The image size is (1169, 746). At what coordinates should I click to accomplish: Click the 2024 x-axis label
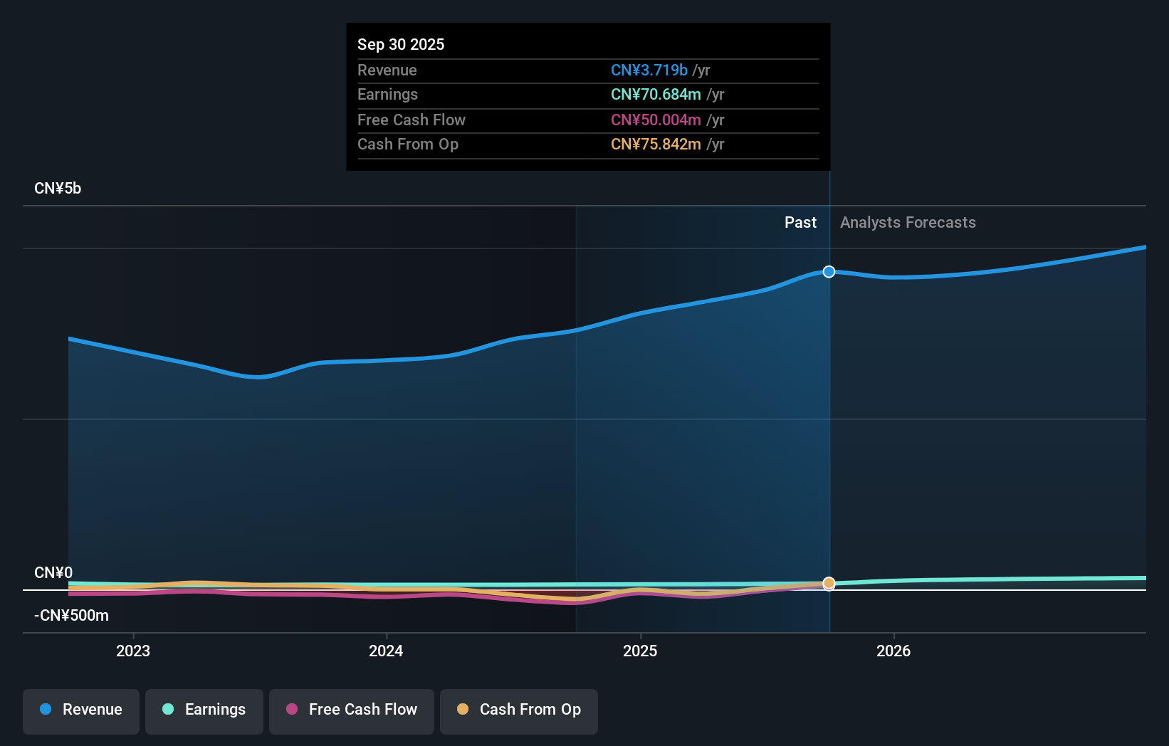[x=386, y=651]
